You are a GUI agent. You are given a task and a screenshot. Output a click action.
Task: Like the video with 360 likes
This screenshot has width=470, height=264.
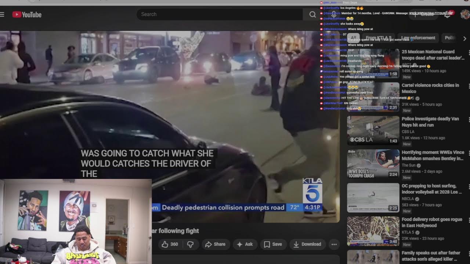[x=169, y=244]
